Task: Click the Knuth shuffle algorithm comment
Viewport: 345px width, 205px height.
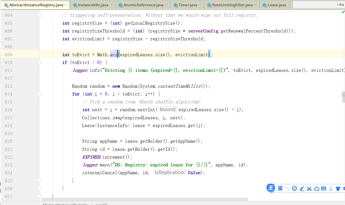Action: 141,102
